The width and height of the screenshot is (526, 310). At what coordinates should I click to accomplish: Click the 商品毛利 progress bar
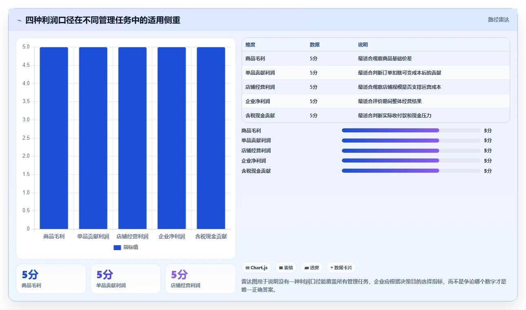(x=411, y=130)
